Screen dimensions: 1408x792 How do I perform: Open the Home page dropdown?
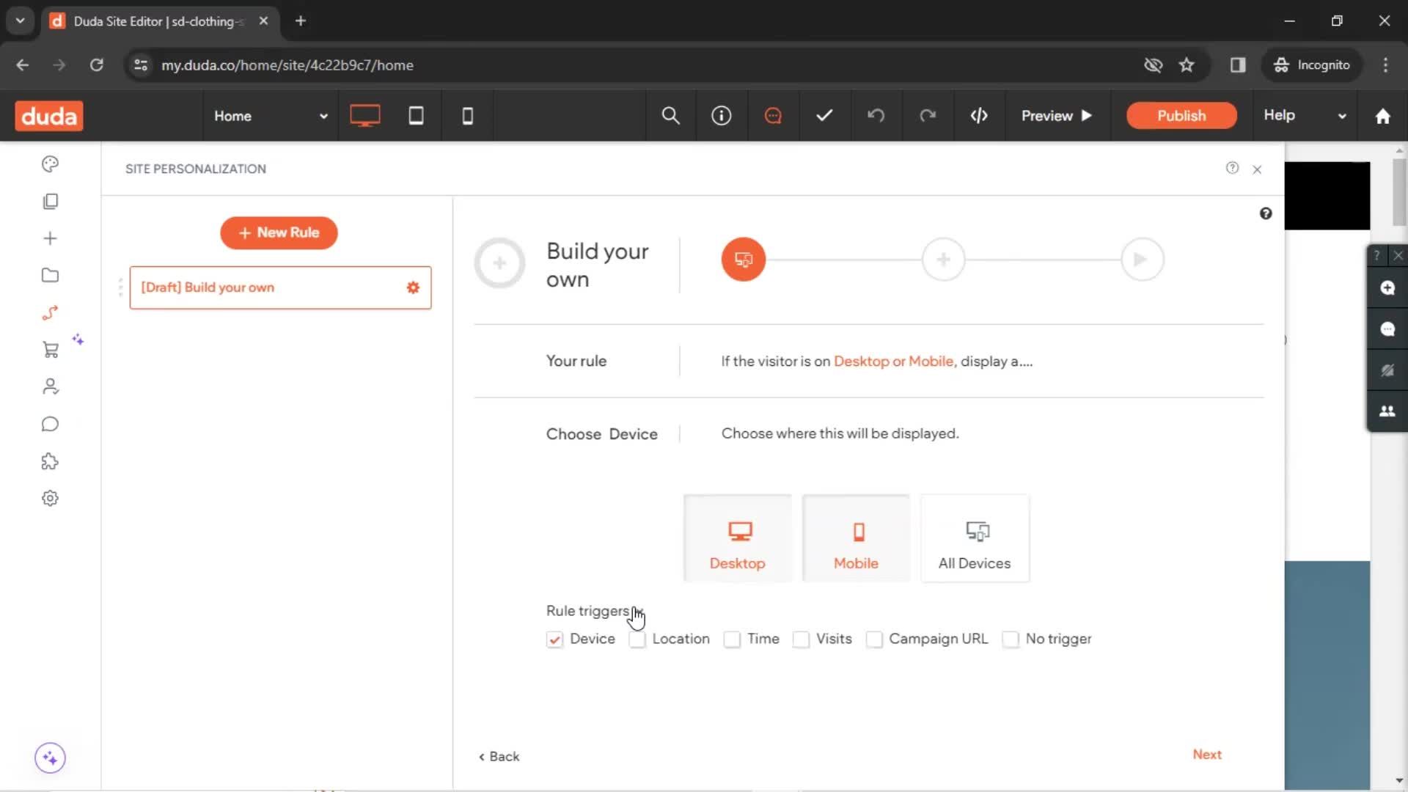pos(271,116)
